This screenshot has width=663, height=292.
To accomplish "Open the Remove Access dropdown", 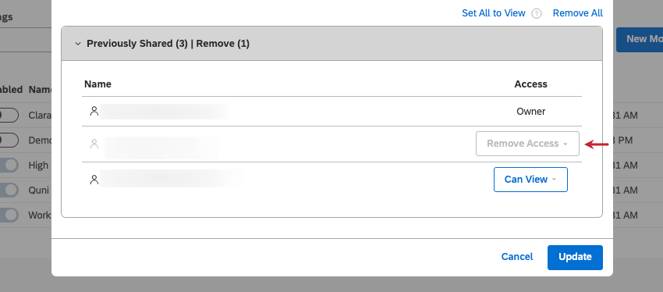I will pos(527,144).
